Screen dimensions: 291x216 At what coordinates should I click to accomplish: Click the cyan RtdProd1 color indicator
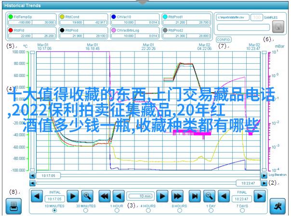pyautogui.click(x=165, y=17)
